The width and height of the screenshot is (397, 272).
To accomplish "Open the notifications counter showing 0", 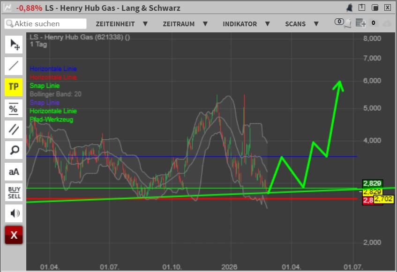I will 339,22.
